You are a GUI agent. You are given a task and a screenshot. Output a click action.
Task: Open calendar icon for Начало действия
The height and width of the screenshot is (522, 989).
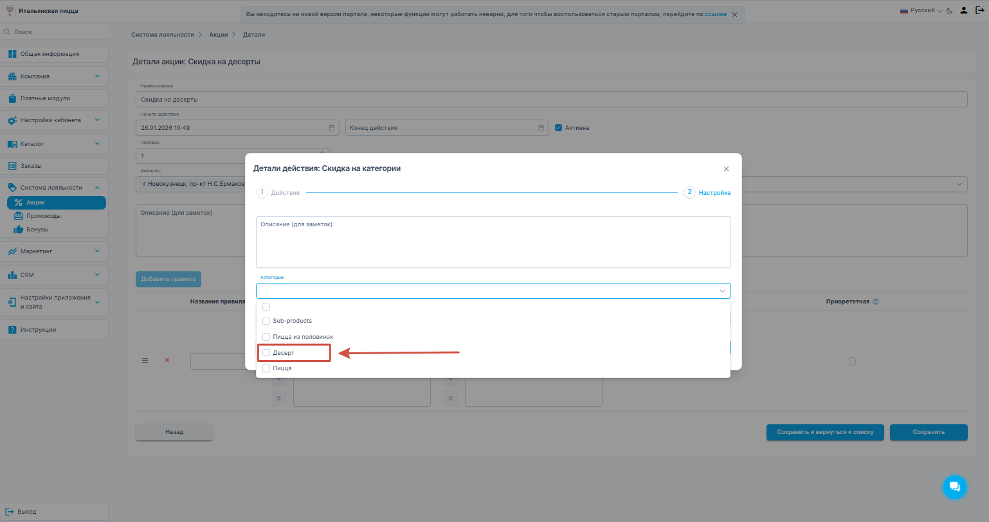click(332, 128)
